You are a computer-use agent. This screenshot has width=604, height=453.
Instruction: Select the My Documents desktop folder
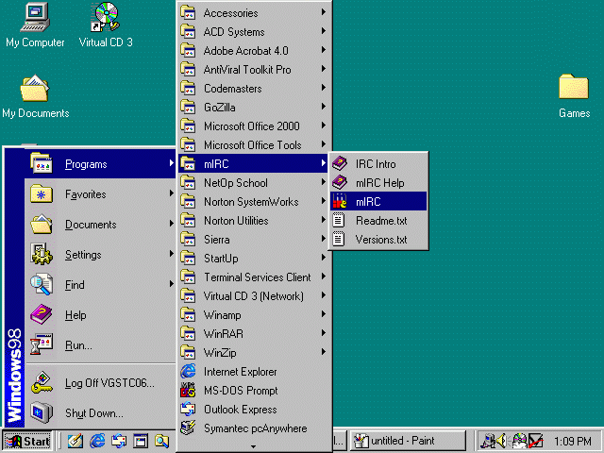coord(36,96)
